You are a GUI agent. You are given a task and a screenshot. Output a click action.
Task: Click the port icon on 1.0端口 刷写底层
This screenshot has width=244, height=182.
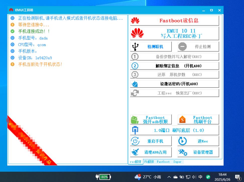[135, 130]
